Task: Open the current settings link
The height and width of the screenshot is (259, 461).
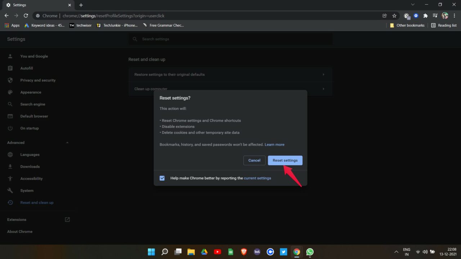Action: pyautogui.click(x=258, y=178)
